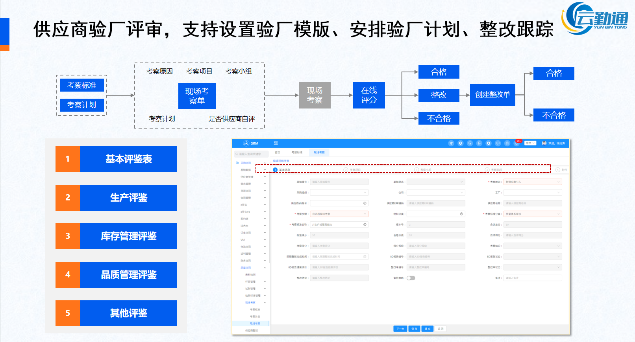The width and height of the screenshot is (635, 342).
Task: Click the 采购协同 module icon in sidebar
Action: pyautogui.click(x=237, y=163)
